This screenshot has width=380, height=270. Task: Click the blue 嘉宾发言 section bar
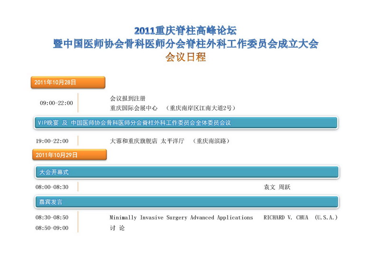(186, 202)
